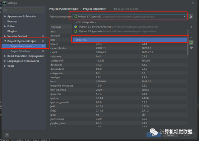Click the minus icon to uninstall a package

191,32
